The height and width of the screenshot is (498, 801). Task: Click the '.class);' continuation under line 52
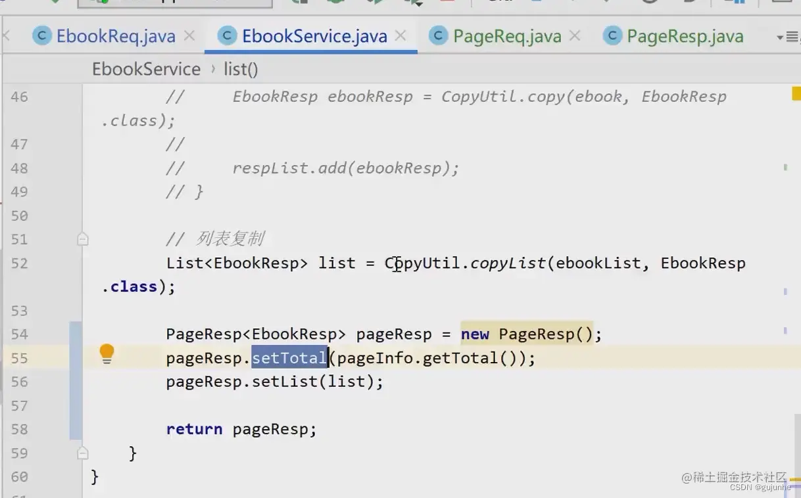coord(139,287)
